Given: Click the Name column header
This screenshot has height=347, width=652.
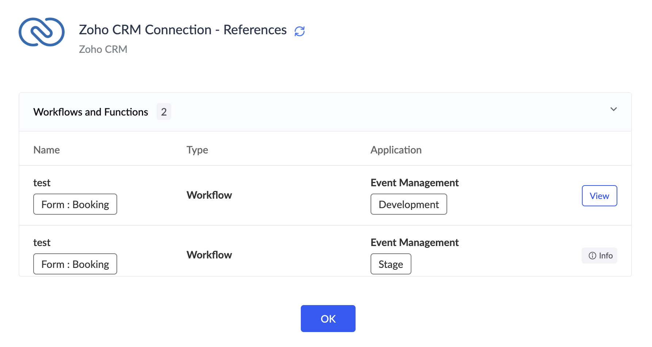Looking at the screenshot, I should tap(46, 150).
